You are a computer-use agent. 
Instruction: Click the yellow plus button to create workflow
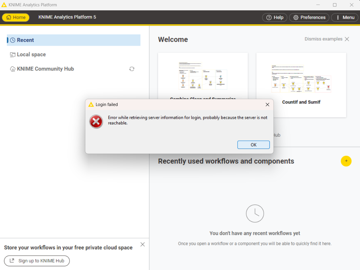pyautogui.click(x=346, y=161)
